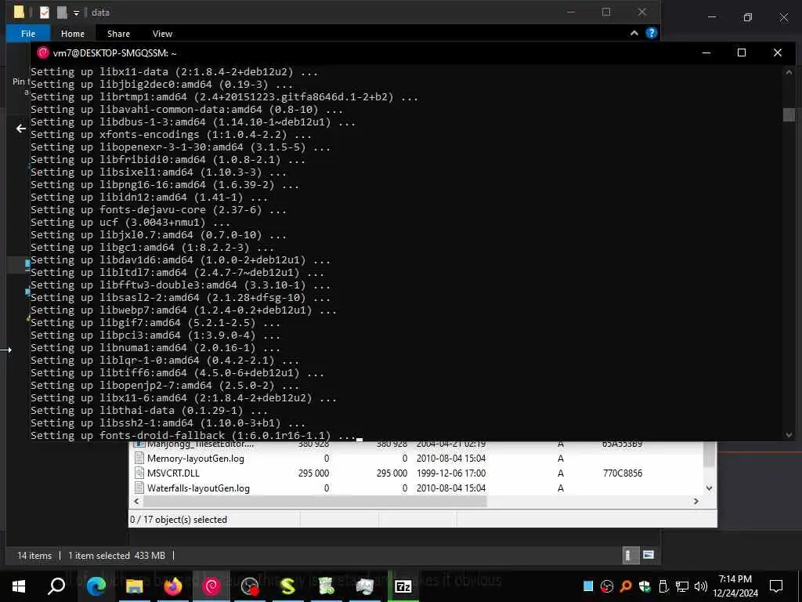Image resolution: width=802 pixels, height=602 pixels.
Task: Restore down the background window at top right
Action: [x=748, y=17]
